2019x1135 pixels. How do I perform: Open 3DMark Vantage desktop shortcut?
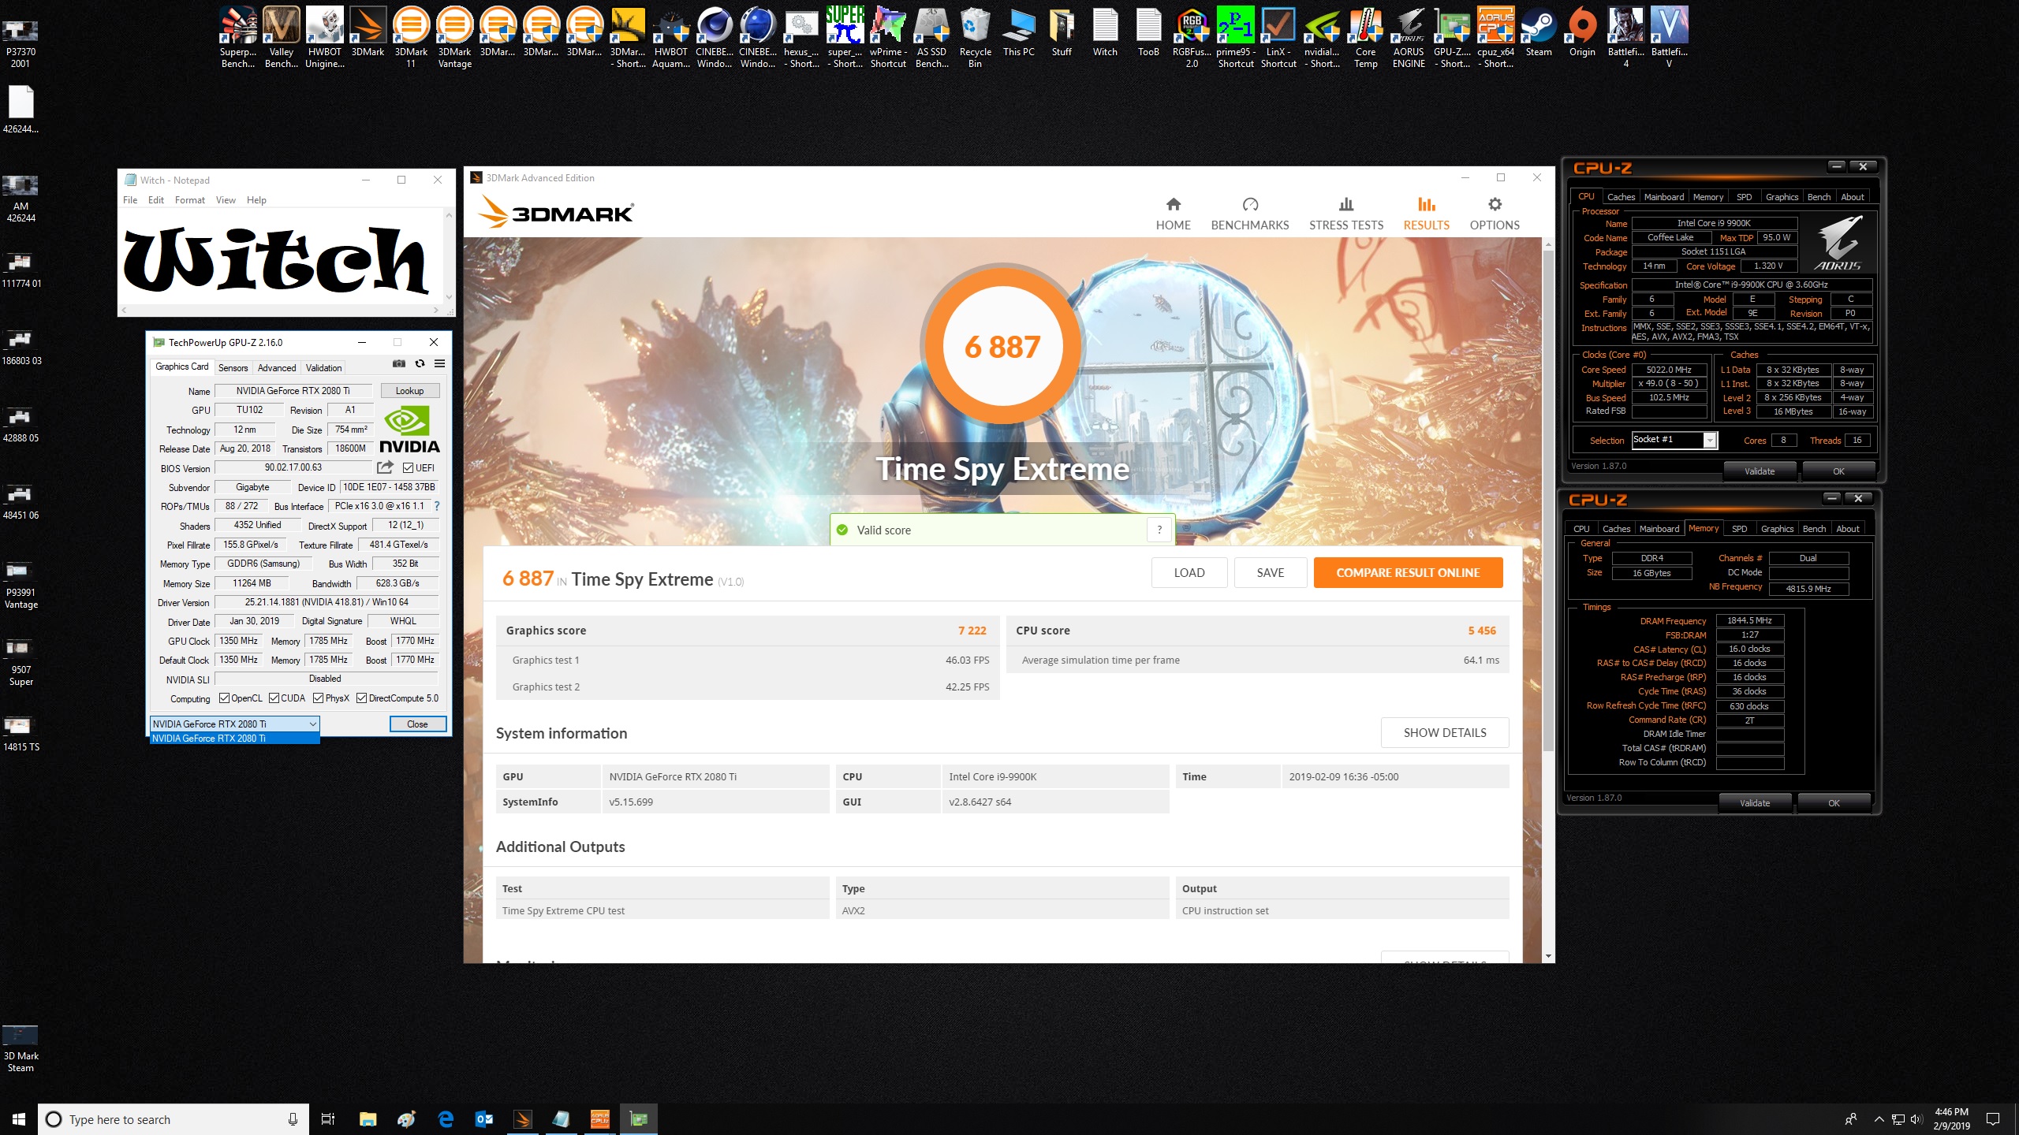click(x=454, y=37)
